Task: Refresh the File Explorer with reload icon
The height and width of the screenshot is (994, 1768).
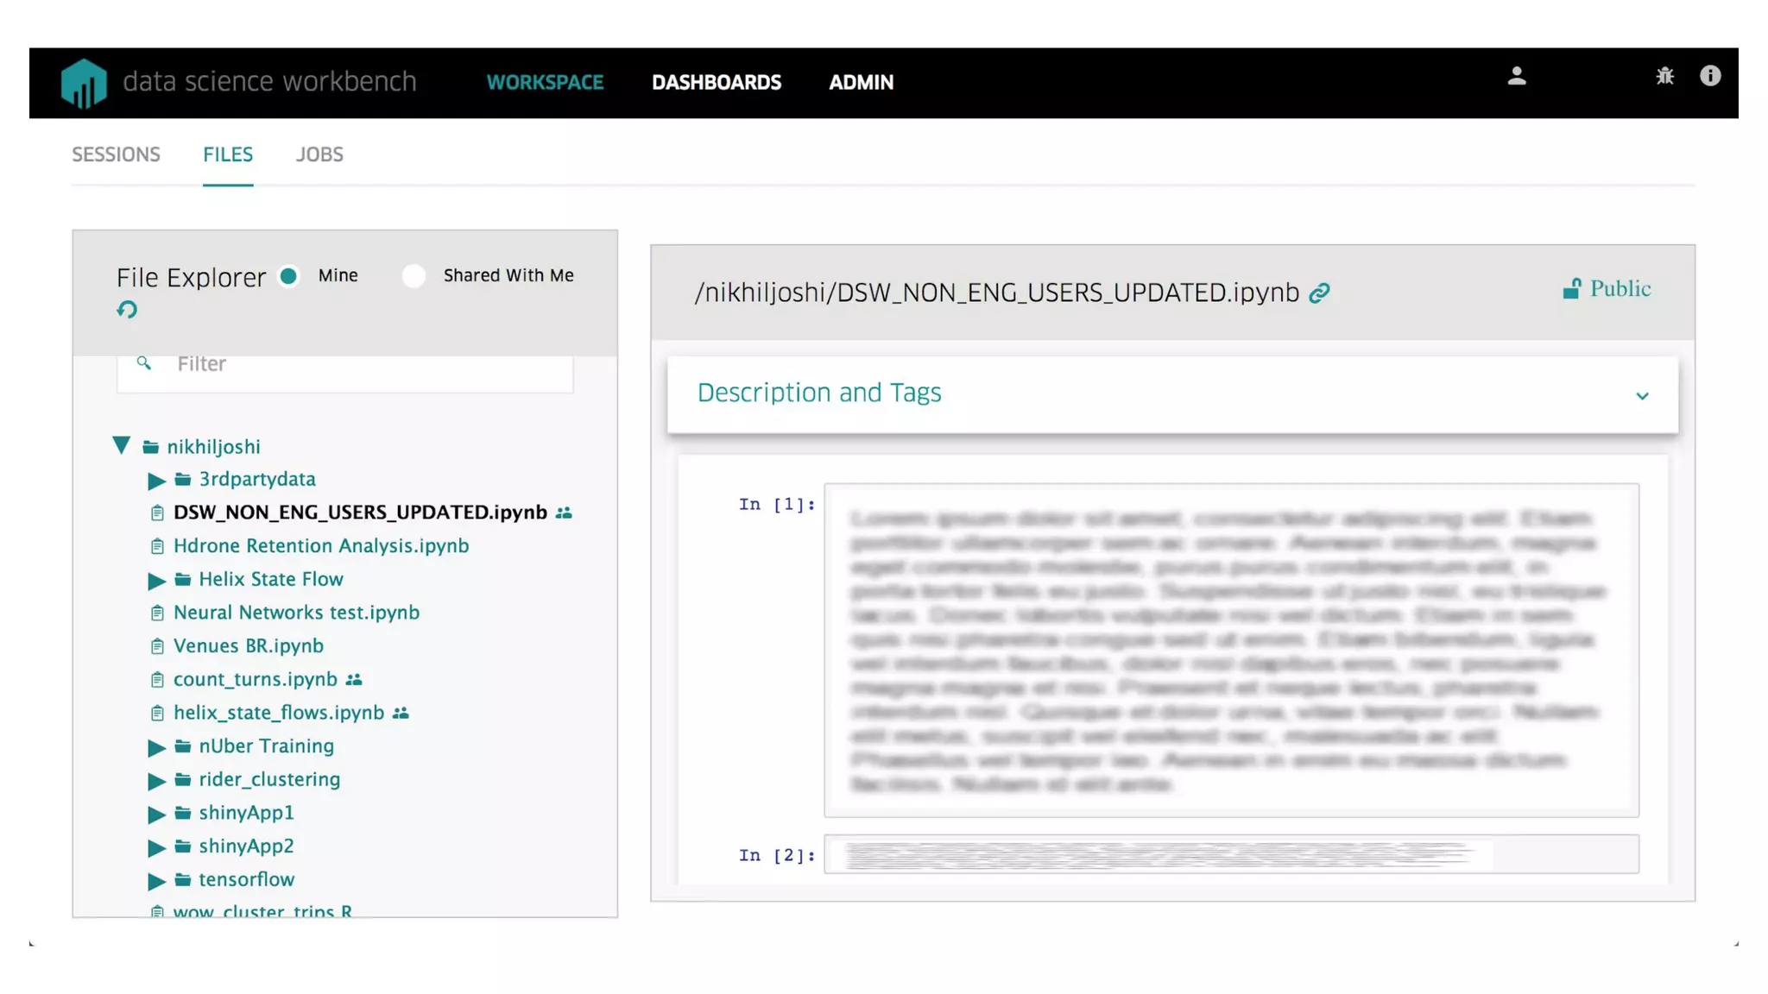Action: pos(127,310)
